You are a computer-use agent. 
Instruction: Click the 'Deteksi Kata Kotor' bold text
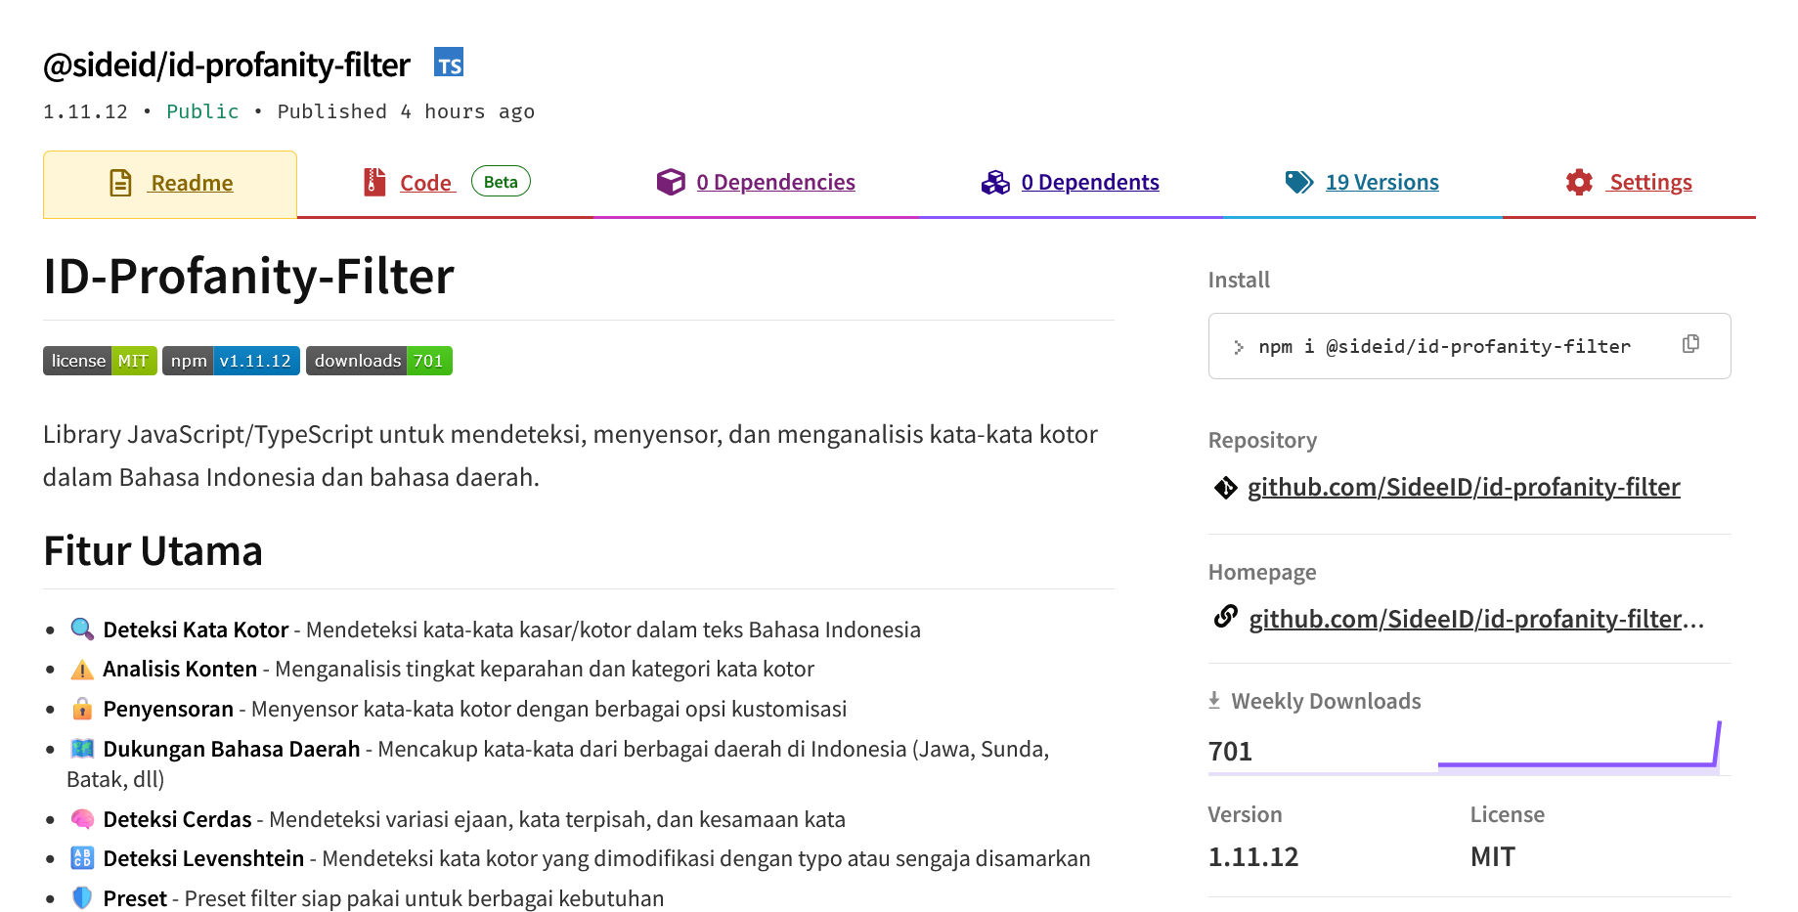coord(196,630)
